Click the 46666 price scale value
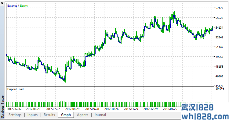The height and width of the screenshot is (120, 229). click(219, 76)
